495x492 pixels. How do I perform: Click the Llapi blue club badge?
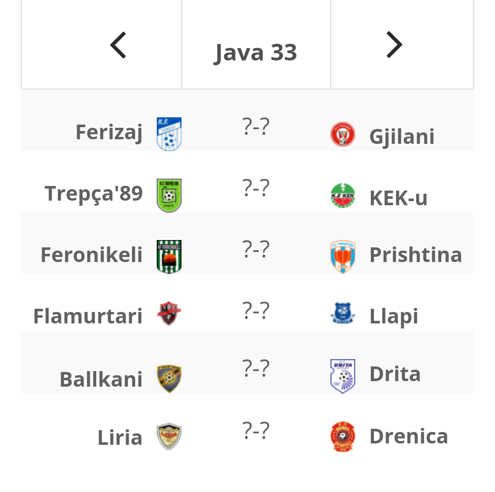[x=343, y=313]
